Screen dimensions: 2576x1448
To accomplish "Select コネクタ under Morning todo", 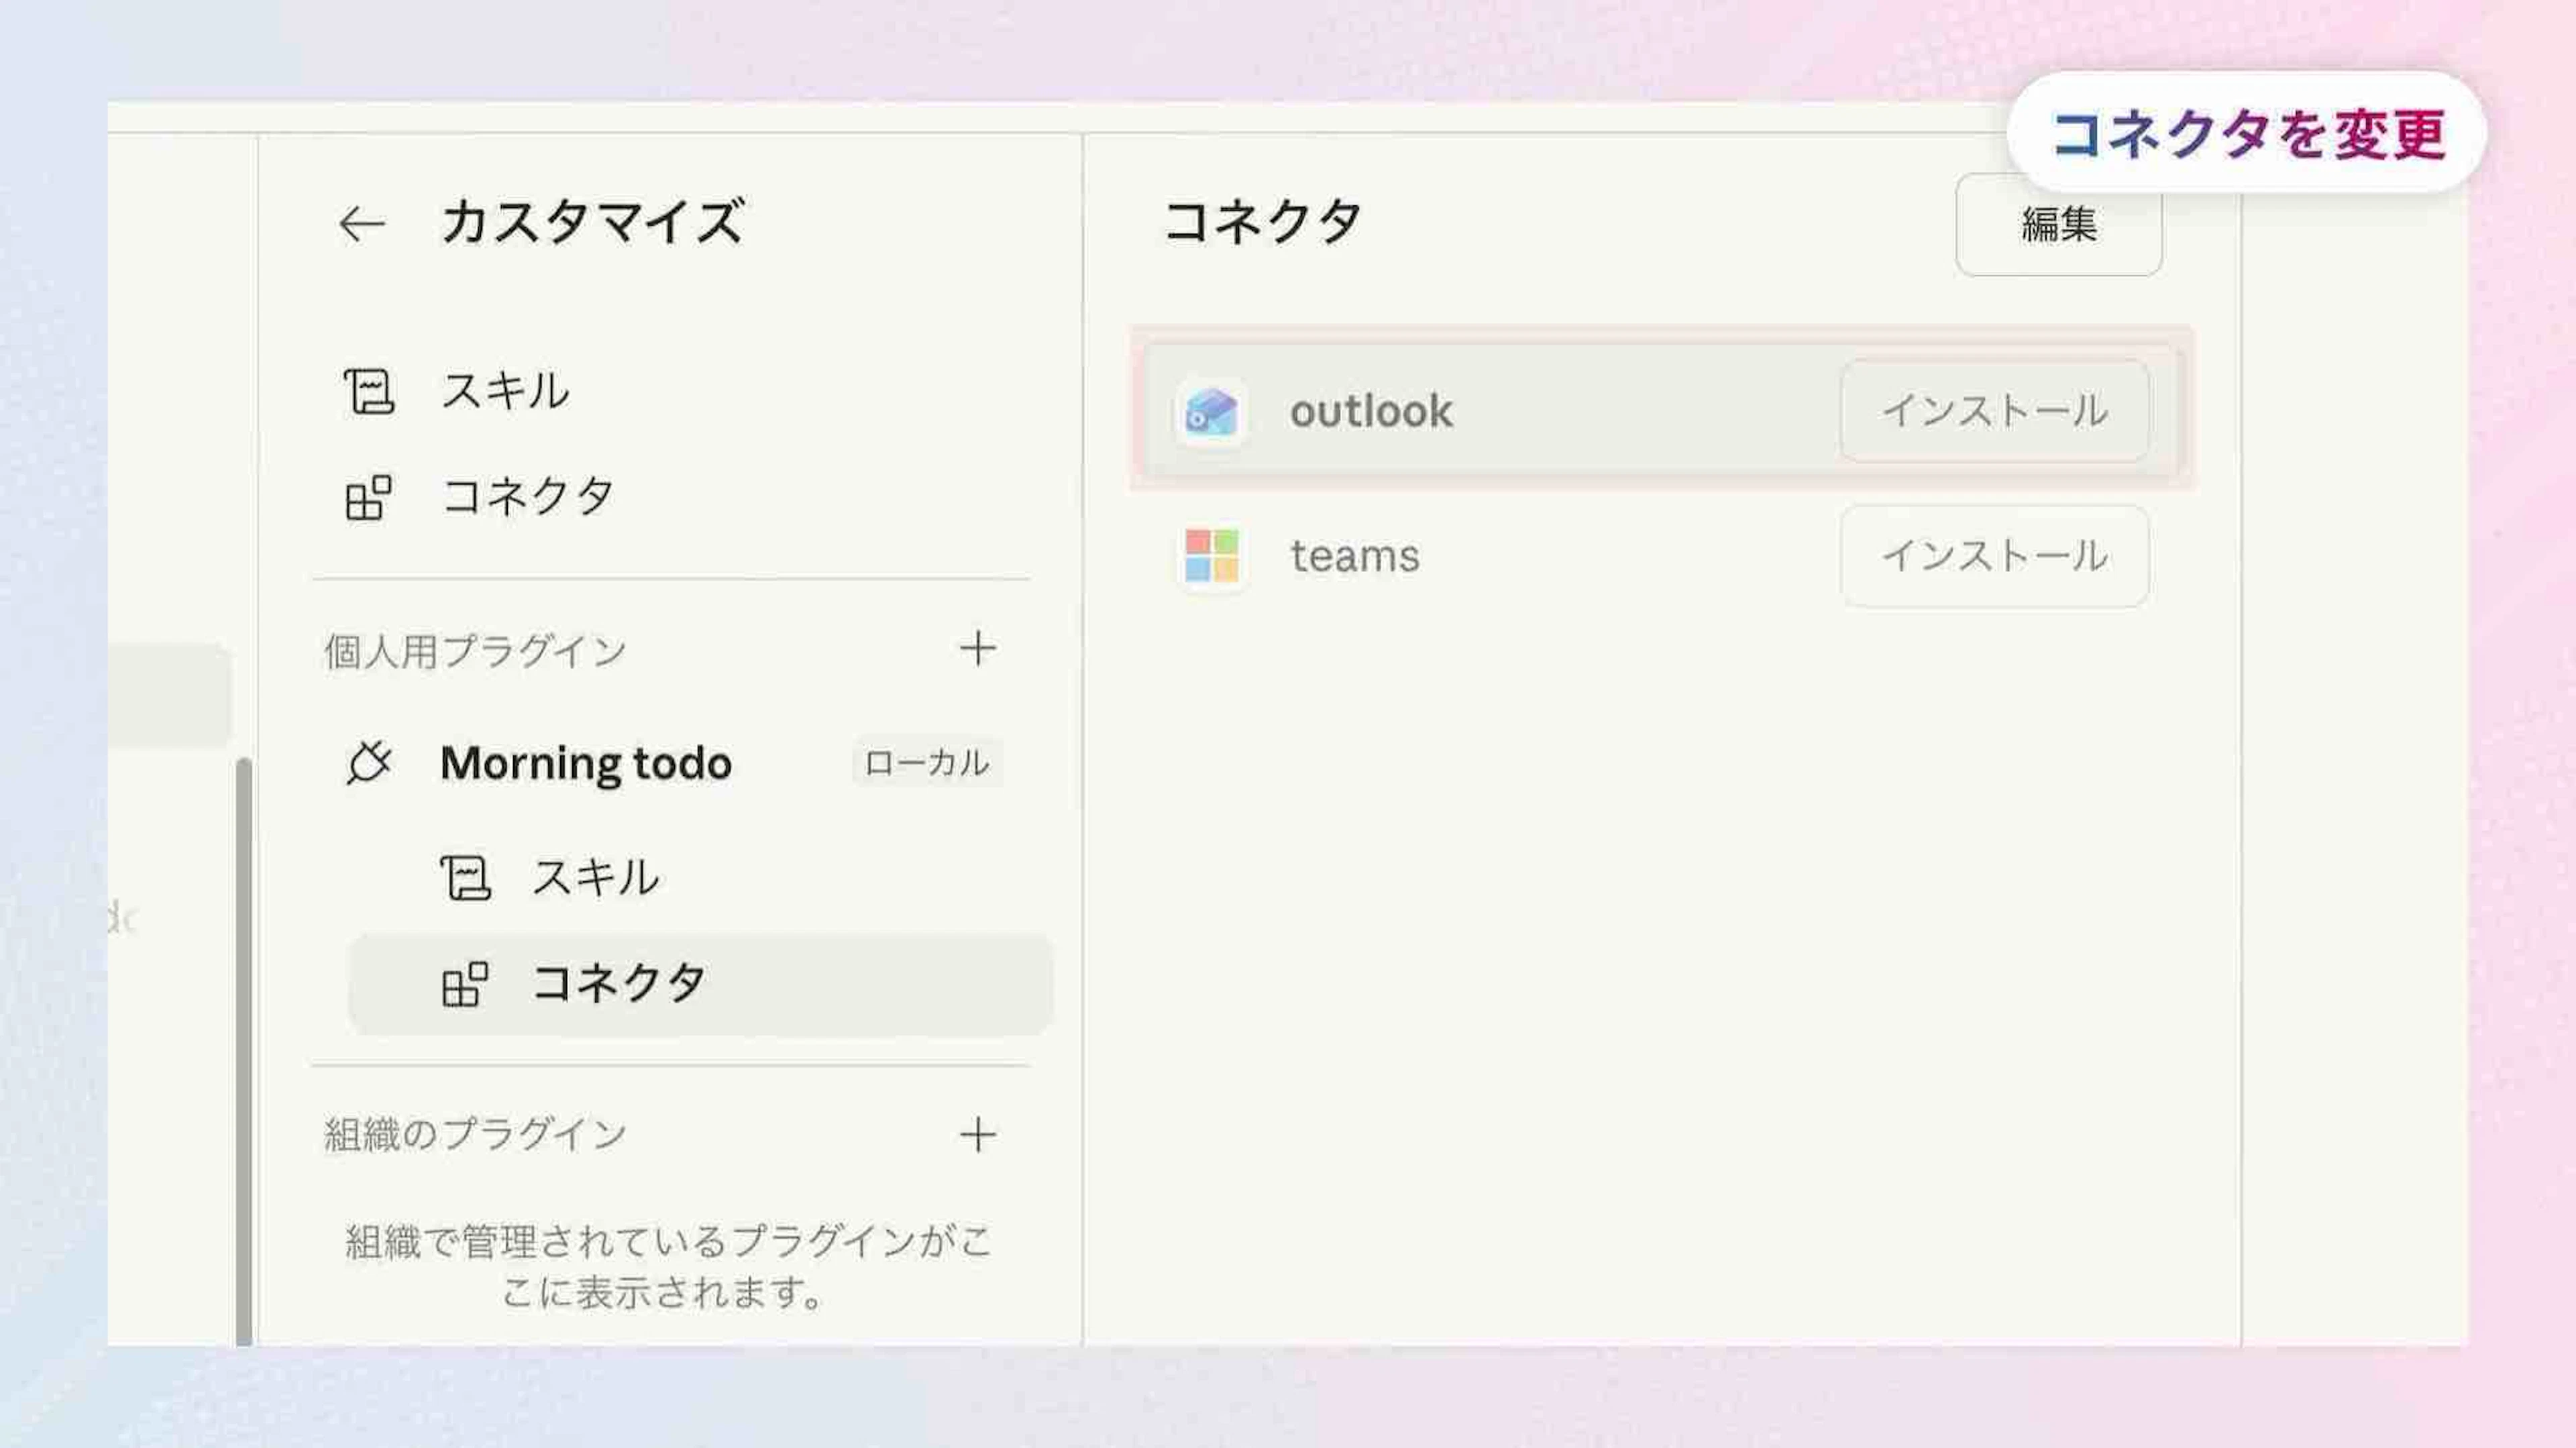I will point(618,984).
